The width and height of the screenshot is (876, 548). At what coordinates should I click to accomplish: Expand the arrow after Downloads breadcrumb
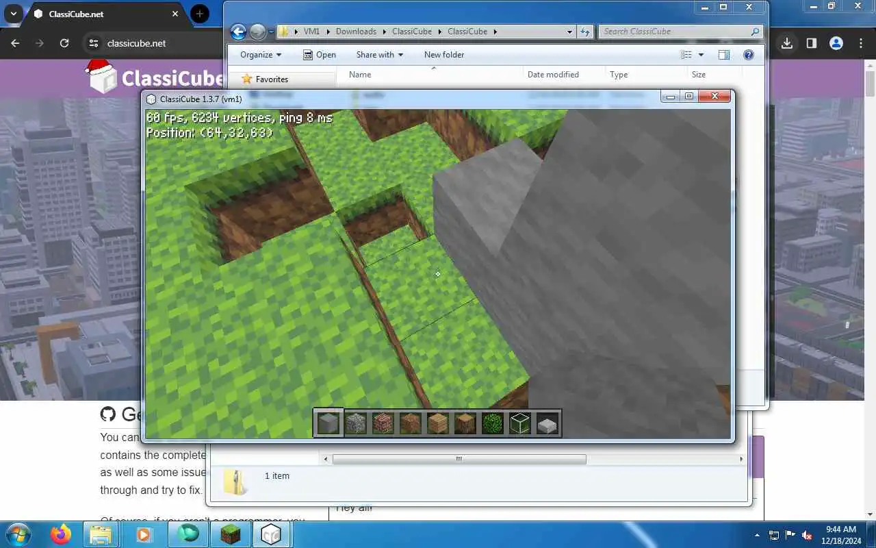tap(385, 32)
